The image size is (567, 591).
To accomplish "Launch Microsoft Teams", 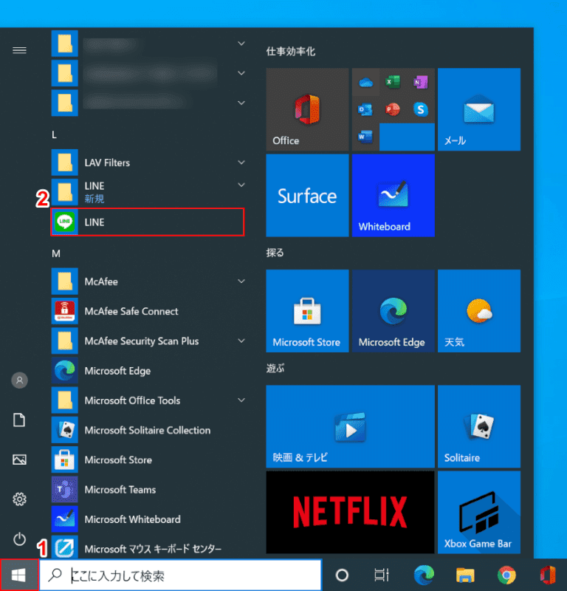I will 148,489.
